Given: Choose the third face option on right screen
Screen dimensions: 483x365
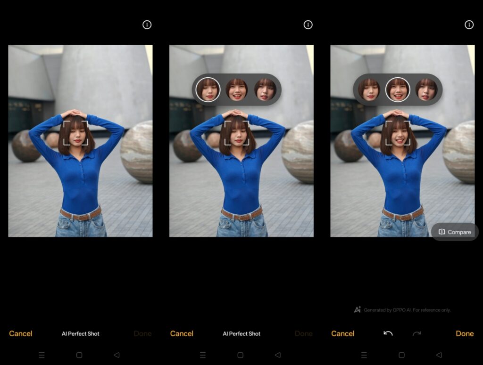Looking at the screenshot, I should click(426, 89).
